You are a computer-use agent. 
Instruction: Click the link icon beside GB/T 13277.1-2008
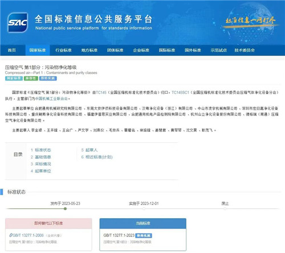pyautogui.click(x=11, y=235)
